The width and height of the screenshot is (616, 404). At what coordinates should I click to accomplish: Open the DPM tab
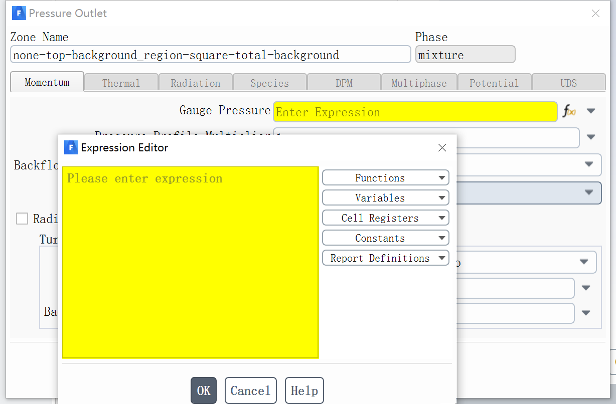344,82
